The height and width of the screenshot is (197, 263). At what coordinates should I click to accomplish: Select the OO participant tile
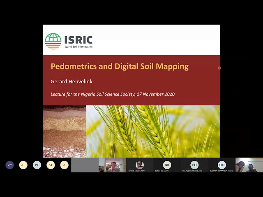(x=221, y=165)
